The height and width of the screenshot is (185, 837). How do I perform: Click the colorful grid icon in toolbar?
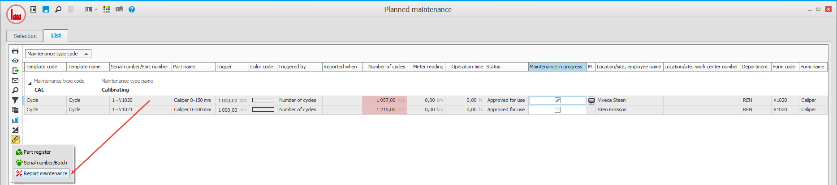coord(107,9)
